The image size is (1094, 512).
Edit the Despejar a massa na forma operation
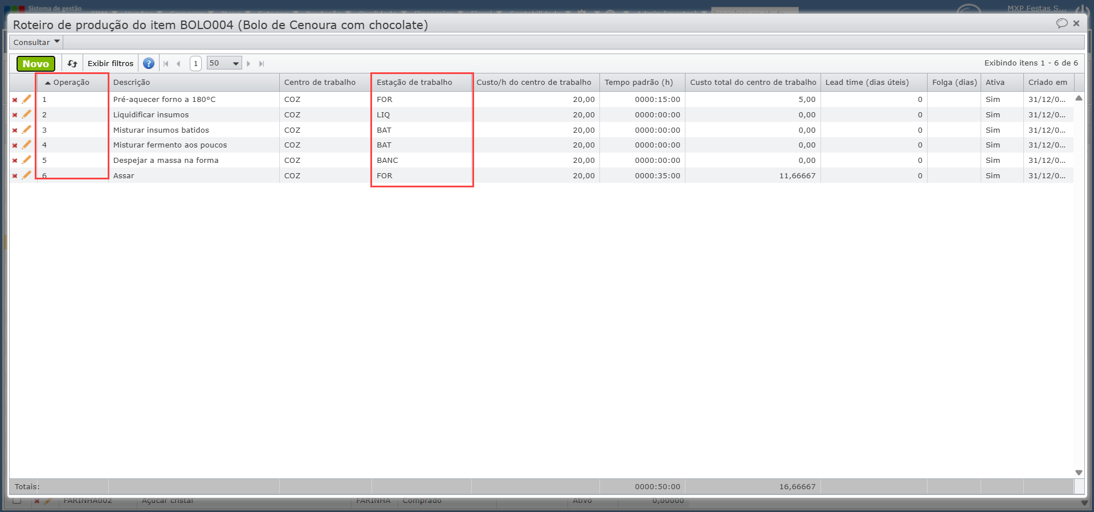coord(26,160)
